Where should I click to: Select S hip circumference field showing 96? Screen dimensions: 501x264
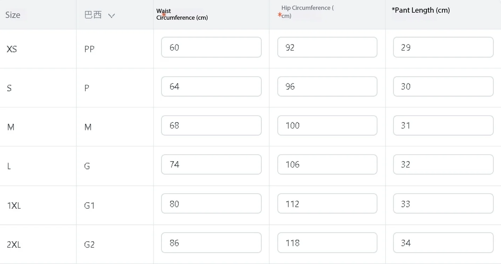coord(327,86)
